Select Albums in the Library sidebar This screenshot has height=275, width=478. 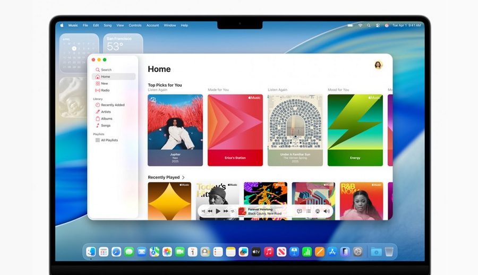point(106,119)
